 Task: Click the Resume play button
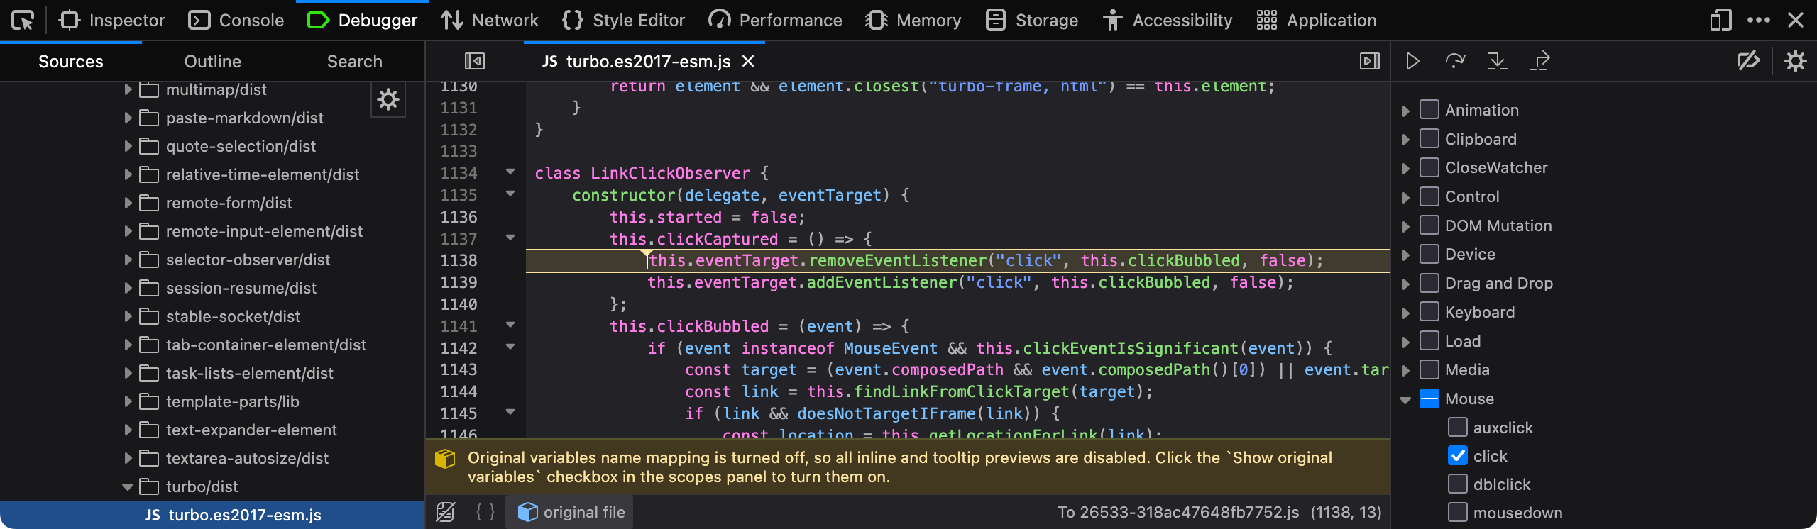[x=1412, y=62]
